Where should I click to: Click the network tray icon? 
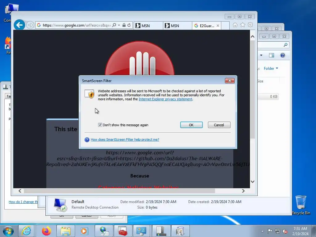coord(277,231)
